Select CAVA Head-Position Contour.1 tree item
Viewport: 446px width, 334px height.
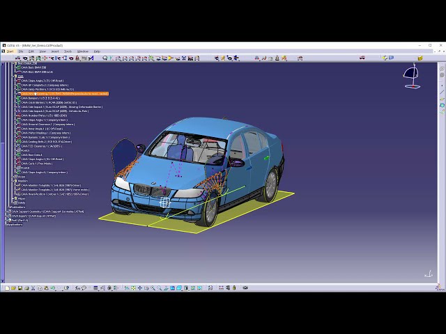tap(55, 194)
